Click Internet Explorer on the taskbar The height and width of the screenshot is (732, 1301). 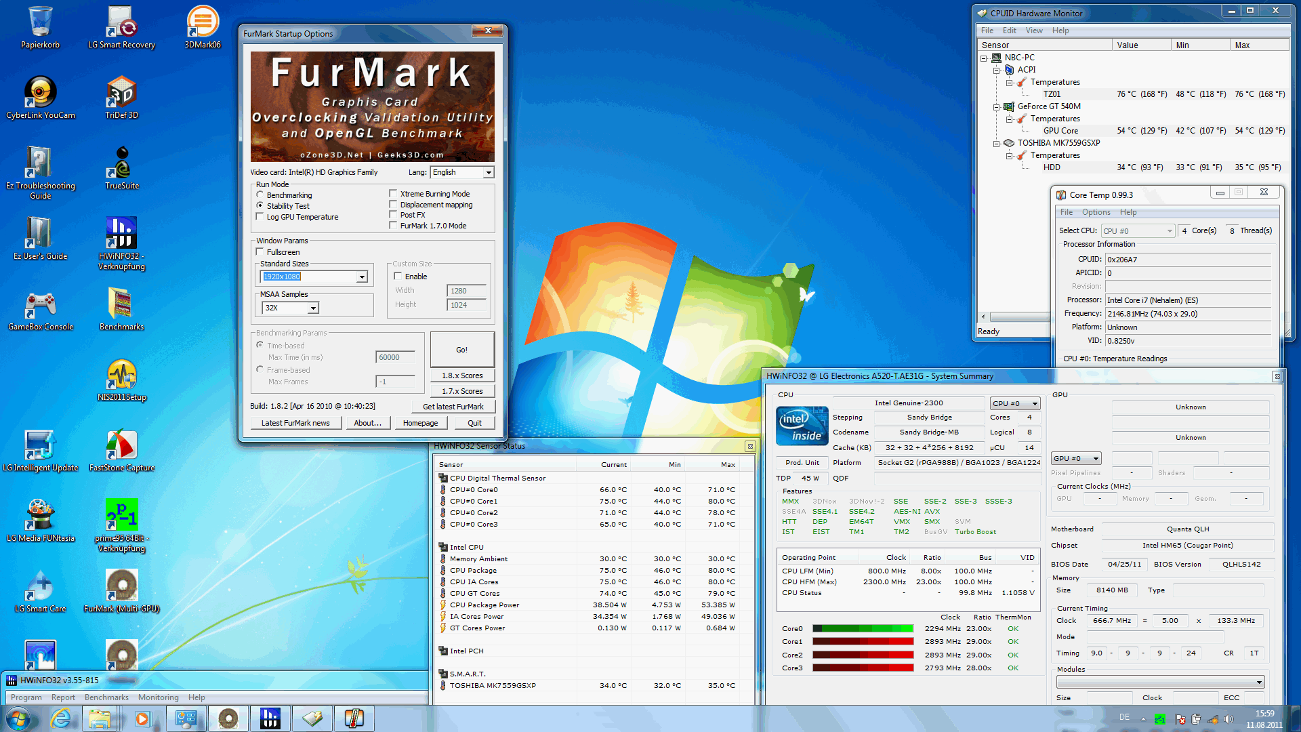point(61,718)
